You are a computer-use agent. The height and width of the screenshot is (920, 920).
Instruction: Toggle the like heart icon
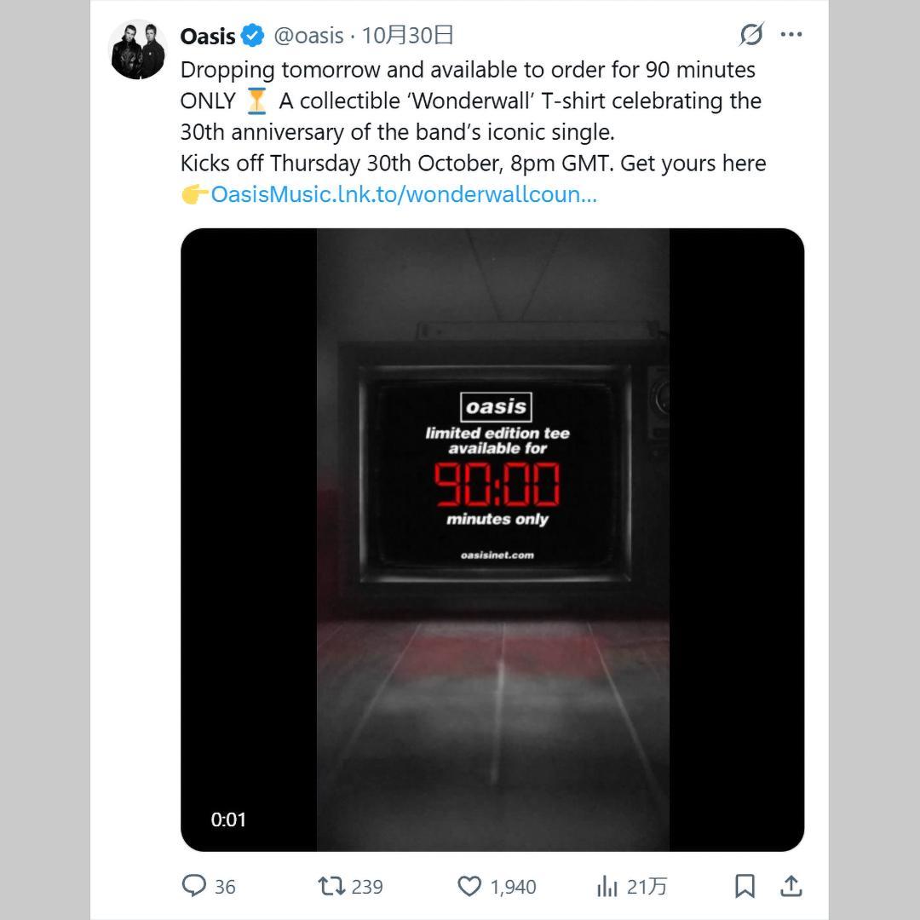tap(469, 886)
